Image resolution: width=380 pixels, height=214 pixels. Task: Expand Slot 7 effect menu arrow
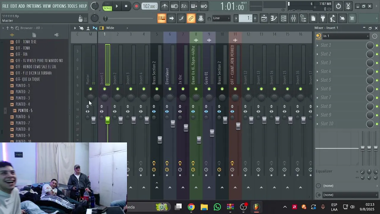coord(317,97)
